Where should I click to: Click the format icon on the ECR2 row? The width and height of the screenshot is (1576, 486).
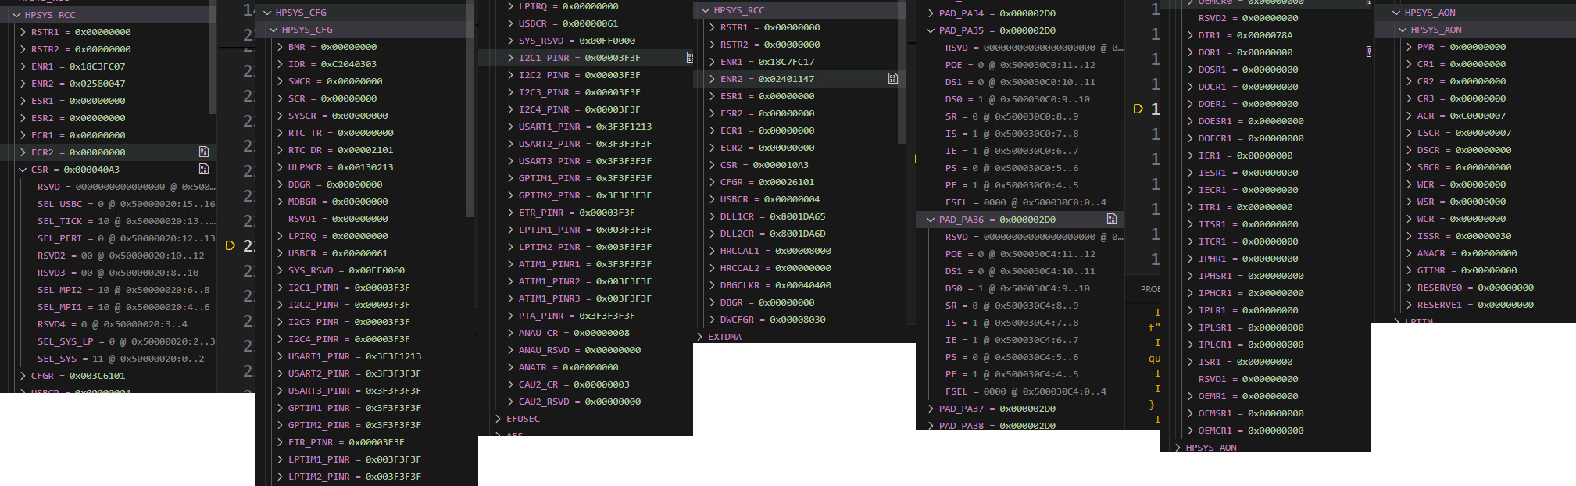[x=203, y=152]
